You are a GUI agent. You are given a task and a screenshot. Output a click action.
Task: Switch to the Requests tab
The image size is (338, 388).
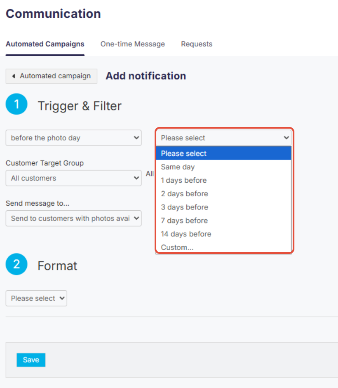pos(197,44)
